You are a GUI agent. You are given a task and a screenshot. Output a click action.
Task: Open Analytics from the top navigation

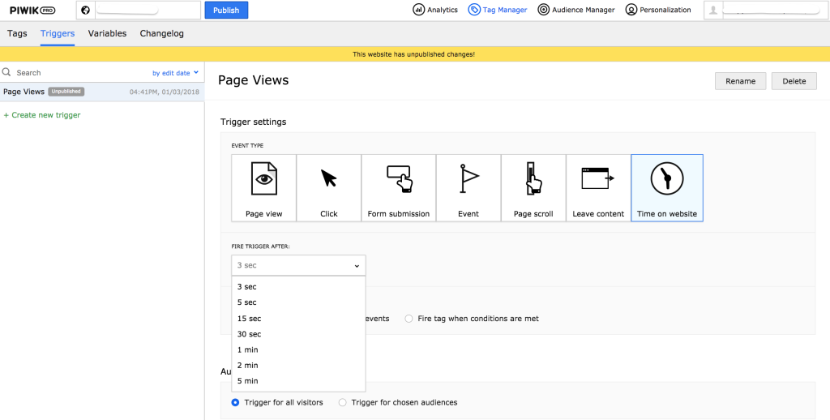[x=435, y=10]
